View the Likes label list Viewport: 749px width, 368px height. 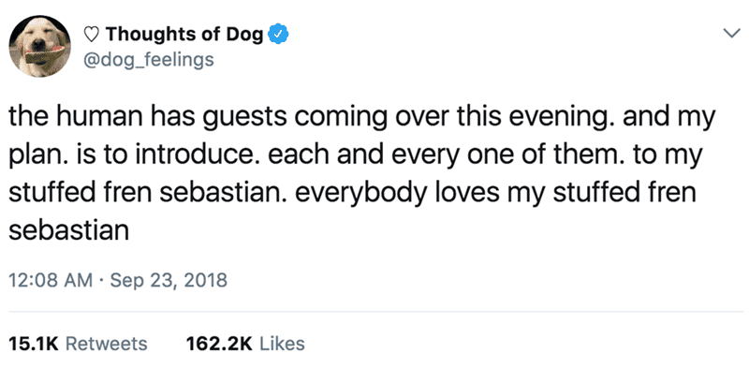(x=282, y=343)
